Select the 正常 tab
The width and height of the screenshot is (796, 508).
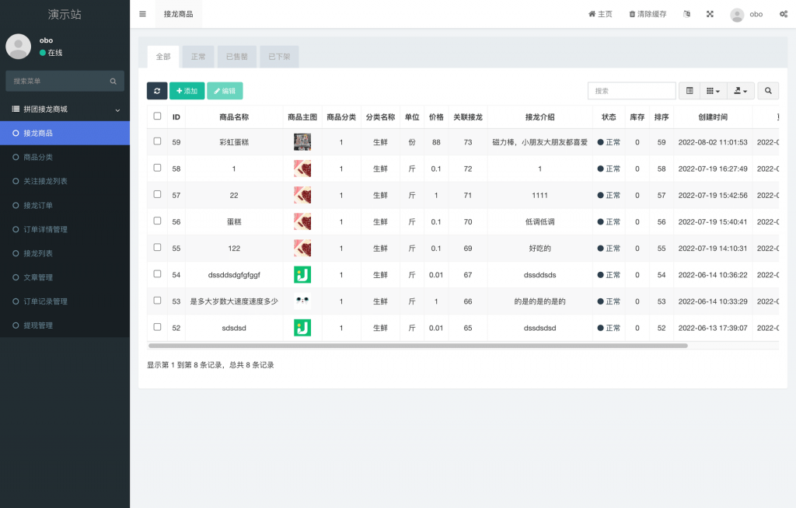point(197,56)
